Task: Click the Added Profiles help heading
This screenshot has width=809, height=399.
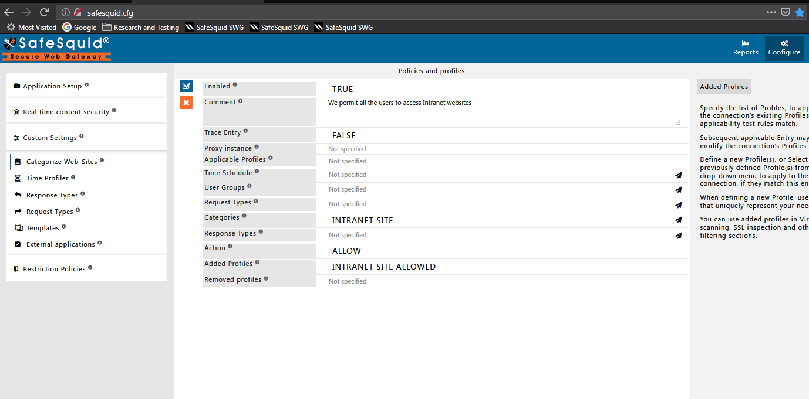Action: point(724,87)
